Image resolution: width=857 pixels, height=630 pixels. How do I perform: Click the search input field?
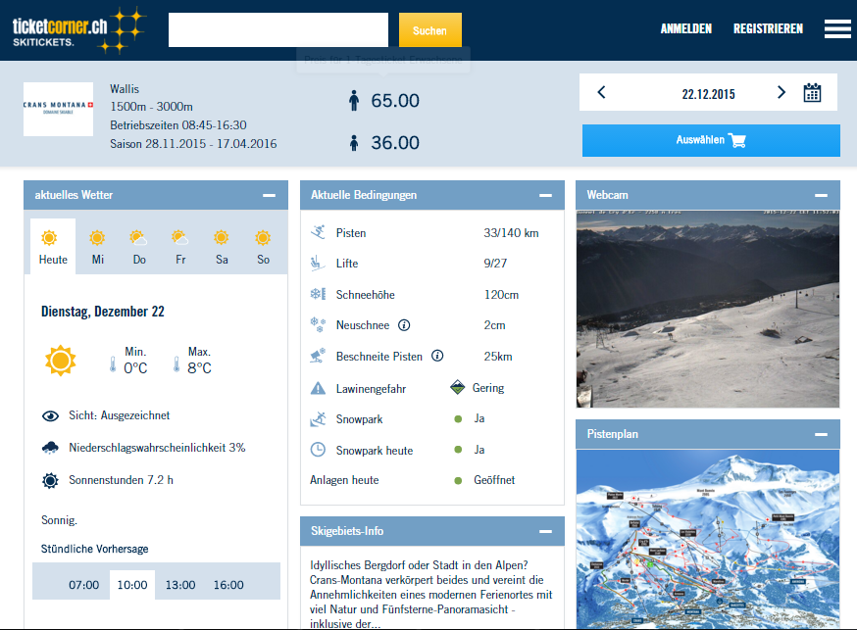tap(278, 30)
